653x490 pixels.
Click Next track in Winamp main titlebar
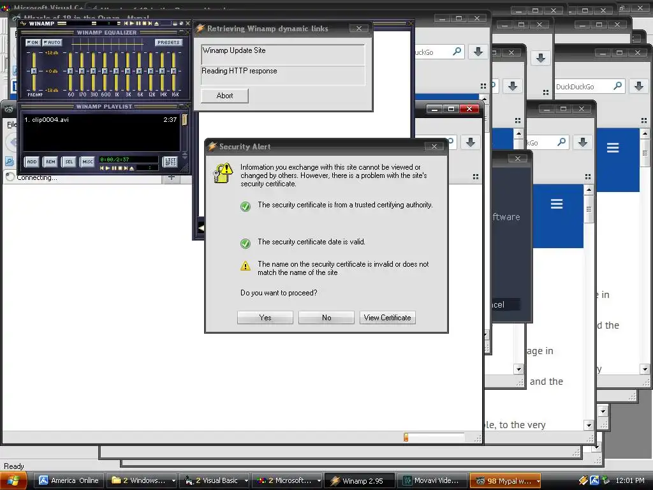[150, 24]
